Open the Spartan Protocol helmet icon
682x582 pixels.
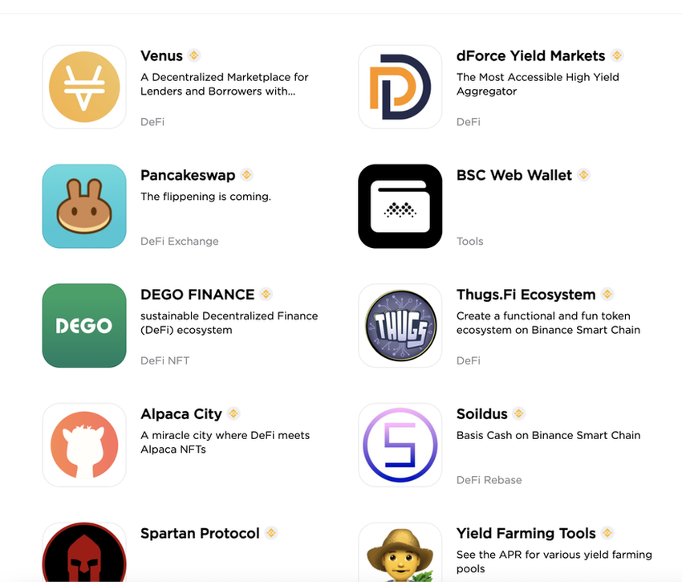(84, 552)
